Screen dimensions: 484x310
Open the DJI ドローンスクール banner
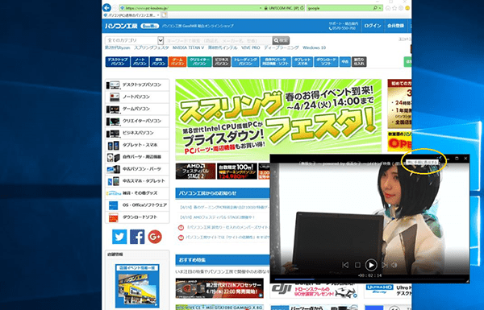click(314, 291)
